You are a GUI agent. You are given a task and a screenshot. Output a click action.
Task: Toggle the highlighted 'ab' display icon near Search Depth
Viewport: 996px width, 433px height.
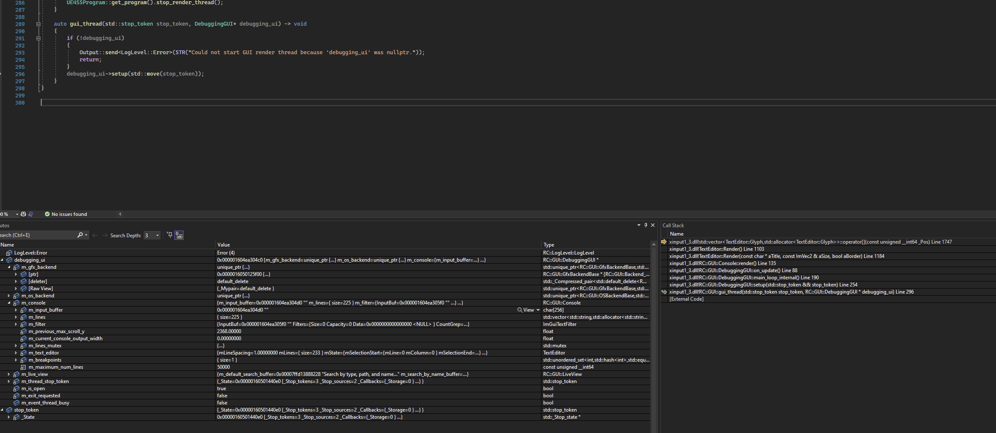(x=179, y=235)
